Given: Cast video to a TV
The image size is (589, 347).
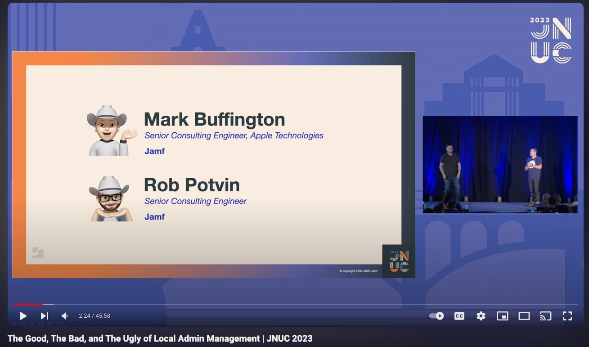Looking at the screenshot, I should (x=546, y=316).
